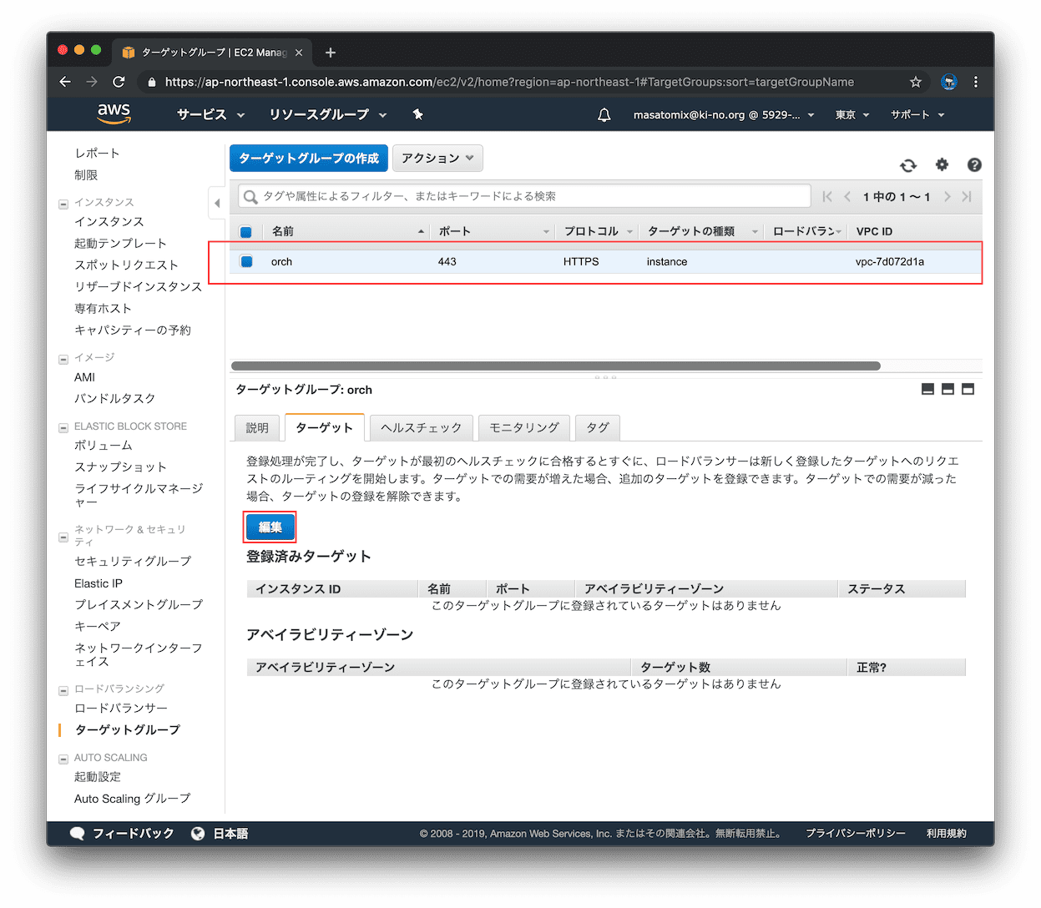Go to first page of results
This screenshot has width=1041, height=908.
click(827, 196)
